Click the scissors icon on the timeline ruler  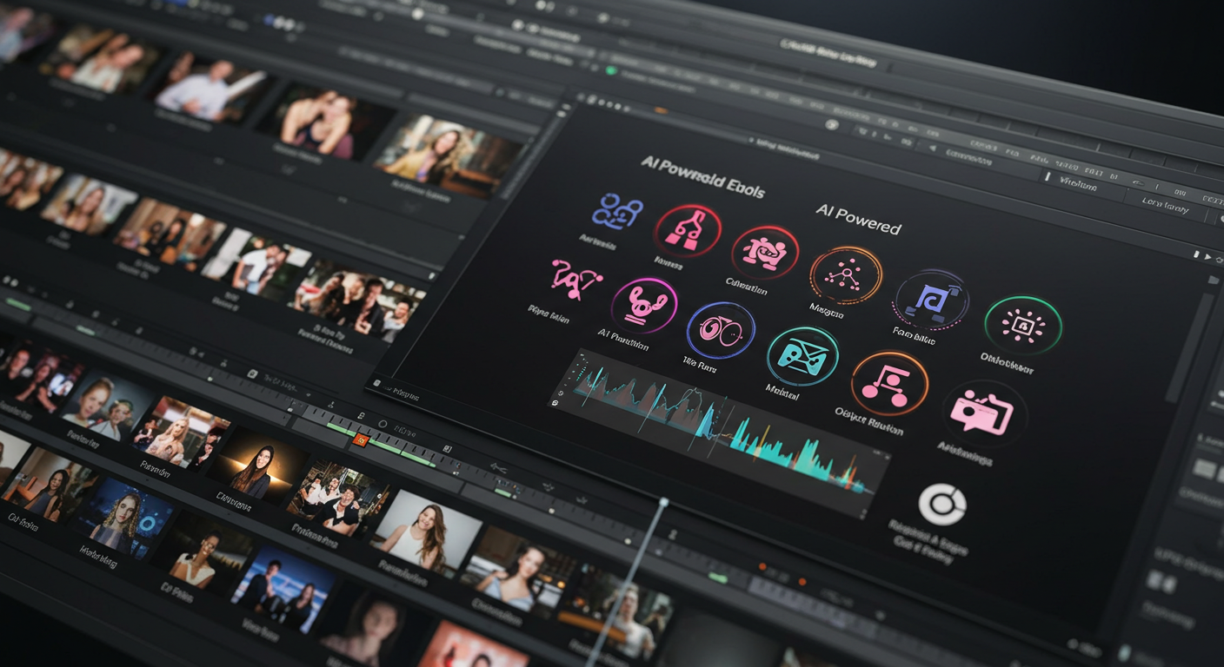(498, 468)
